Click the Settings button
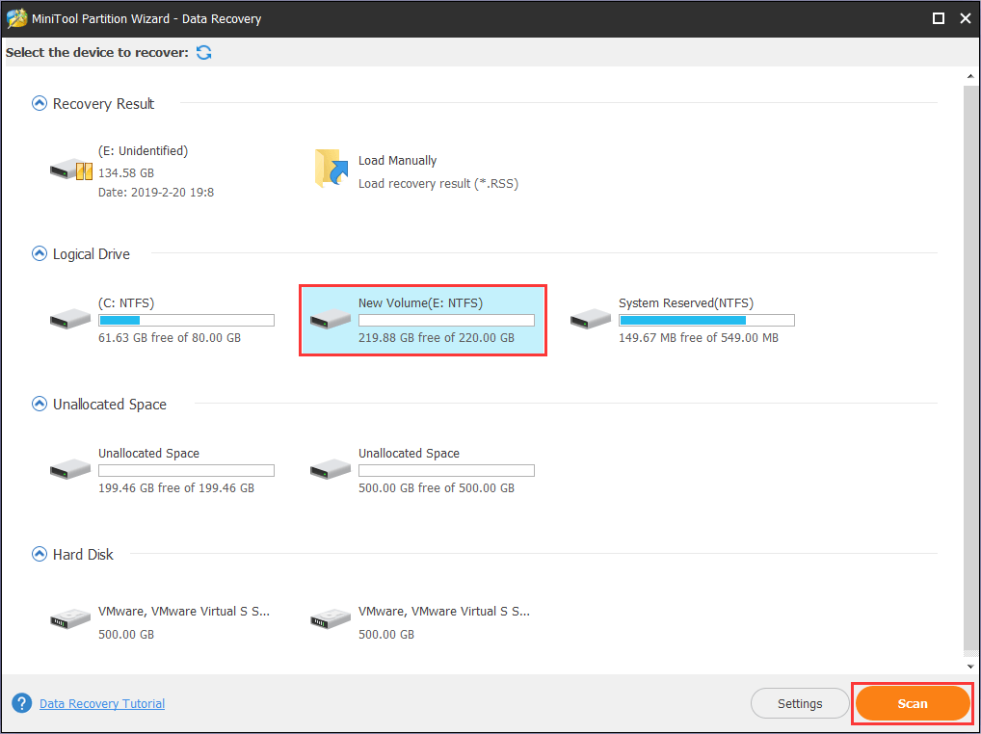This screenshot has width=981, height=734. 800,703
